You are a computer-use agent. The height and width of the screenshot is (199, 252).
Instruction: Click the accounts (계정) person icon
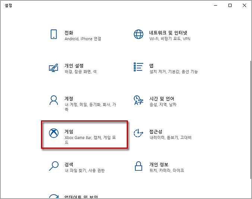click(54, 100)
